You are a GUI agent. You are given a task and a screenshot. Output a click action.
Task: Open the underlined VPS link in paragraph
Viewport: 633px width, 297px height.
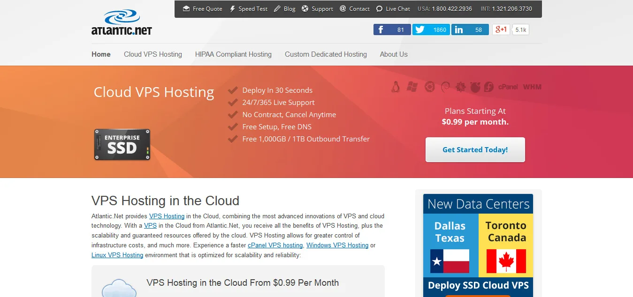[150, 225]
